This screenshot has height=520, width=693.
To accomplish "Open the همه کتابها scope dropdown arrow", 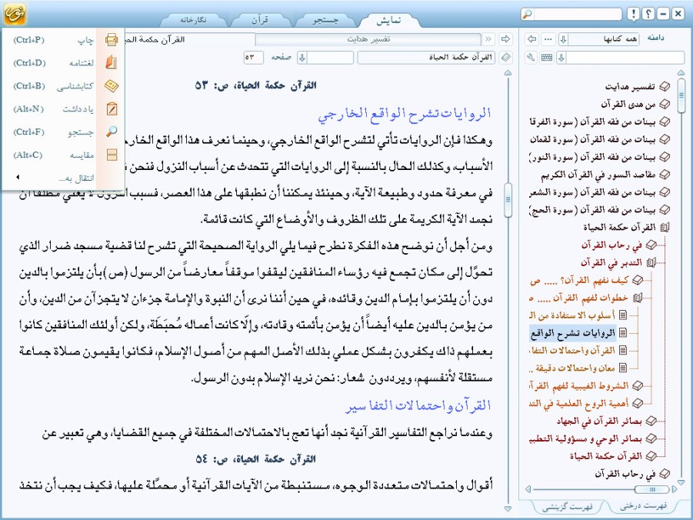I will 564,39.
